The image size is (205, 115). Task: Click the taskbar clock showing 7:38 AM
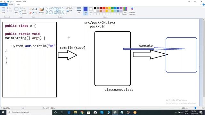(x=193, y=112)
